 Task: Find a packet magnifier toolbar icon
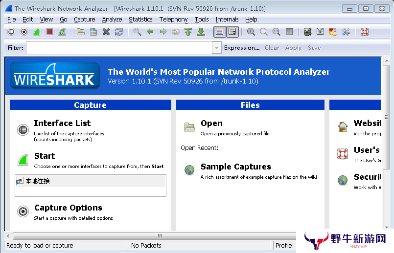click(x=138, y=32)
